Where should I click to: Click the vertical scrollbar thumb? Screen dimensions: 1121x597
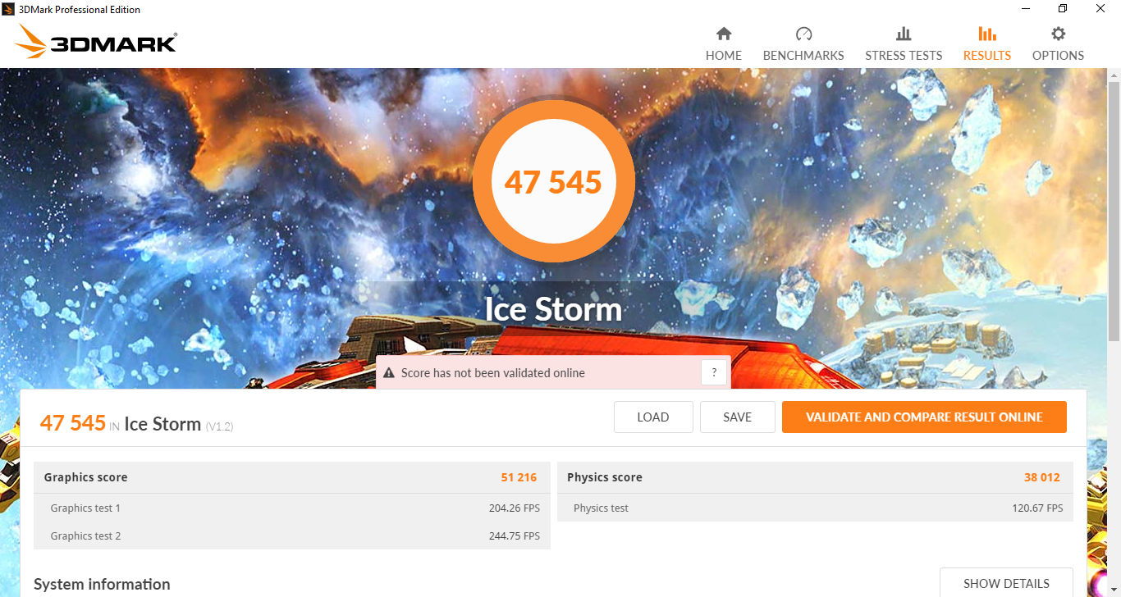point(1114,211)
